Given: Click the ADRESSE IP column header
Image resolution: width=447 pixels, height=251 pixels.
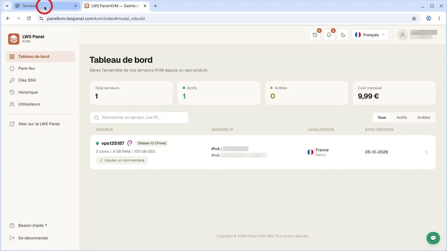Looking at the screenshot, I should [222, 130].
